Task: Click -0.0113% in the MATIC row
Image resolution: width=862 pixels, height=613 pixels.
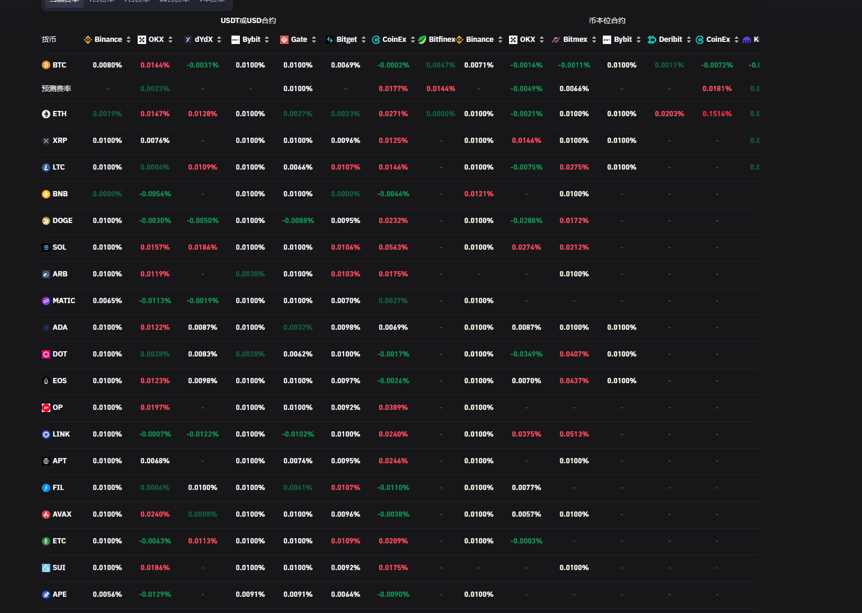Action: coord(155,300)
